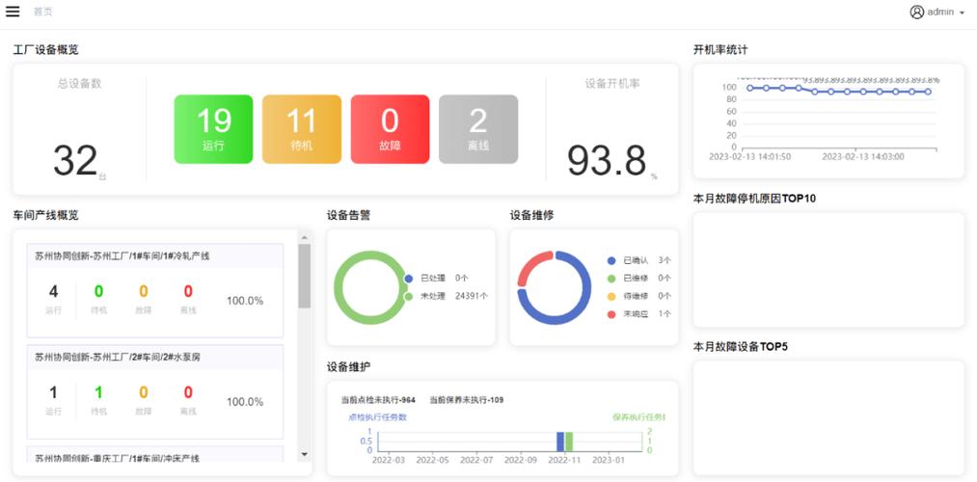Click the green 运行 status card showing 19

coord(213,129)
